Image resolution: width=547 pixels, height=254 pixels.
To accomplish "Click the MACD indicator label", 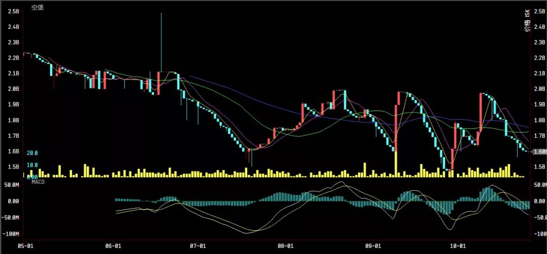I will 37,182.
